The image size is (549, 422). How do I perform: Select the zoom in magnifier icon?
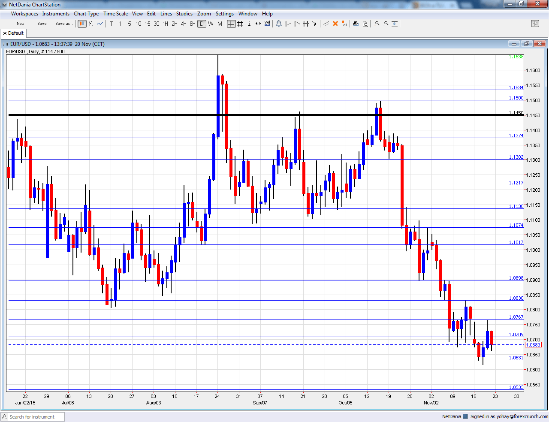377,24
